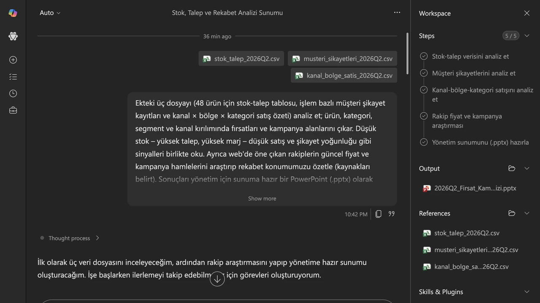The image size is (540, 303).
Task: Click check mark for Kanal-bölge-kategori step
Action: (424, 90)
